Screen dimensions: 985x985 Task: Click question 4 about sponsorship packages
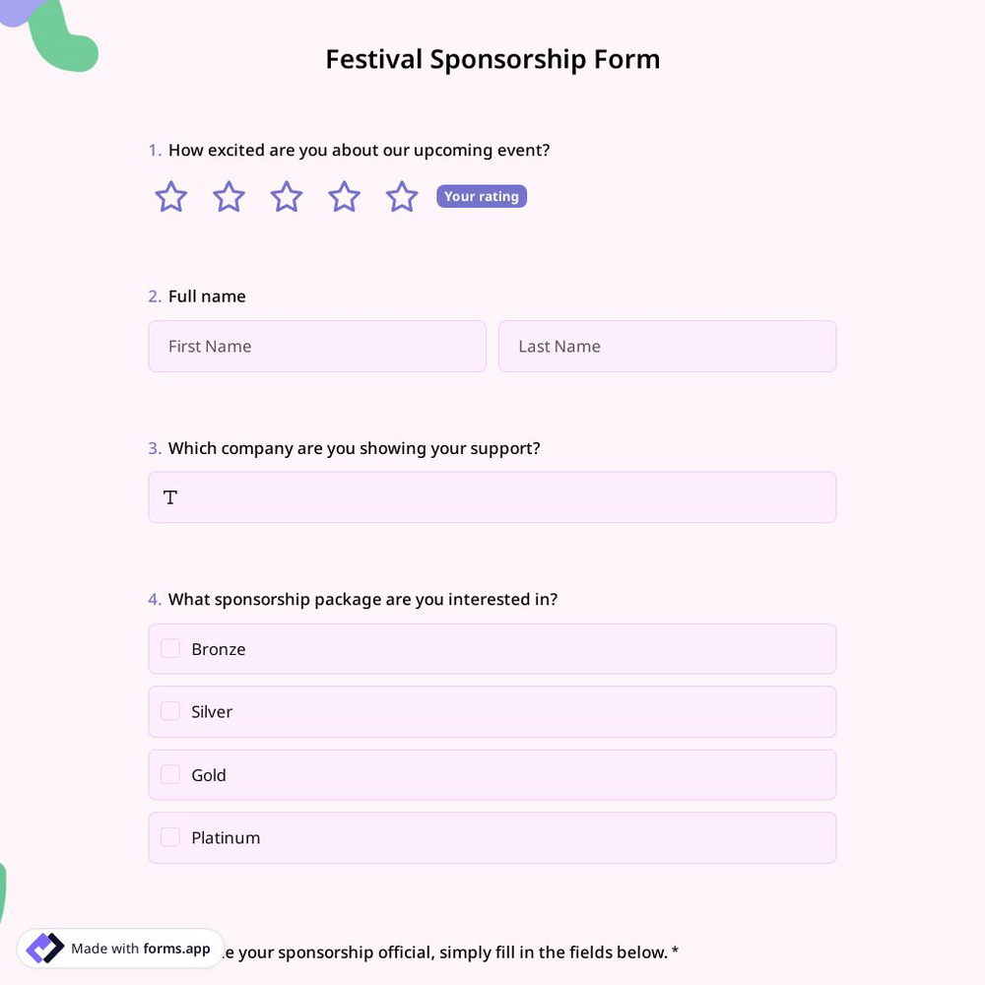pos(362,599)
